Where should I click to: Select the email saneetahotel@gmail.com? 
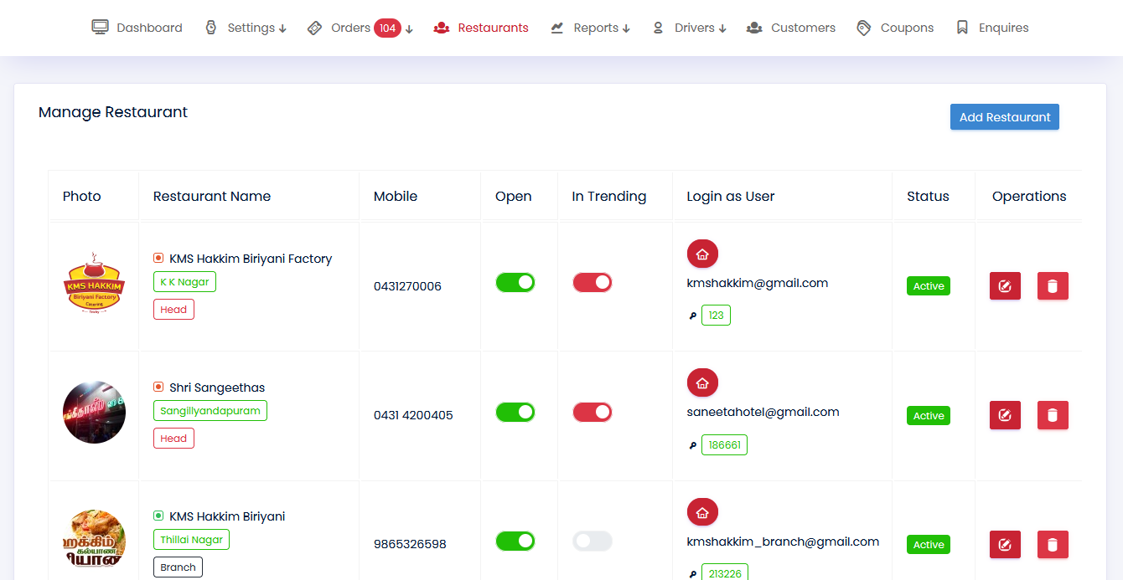click(x=763, y=412)
